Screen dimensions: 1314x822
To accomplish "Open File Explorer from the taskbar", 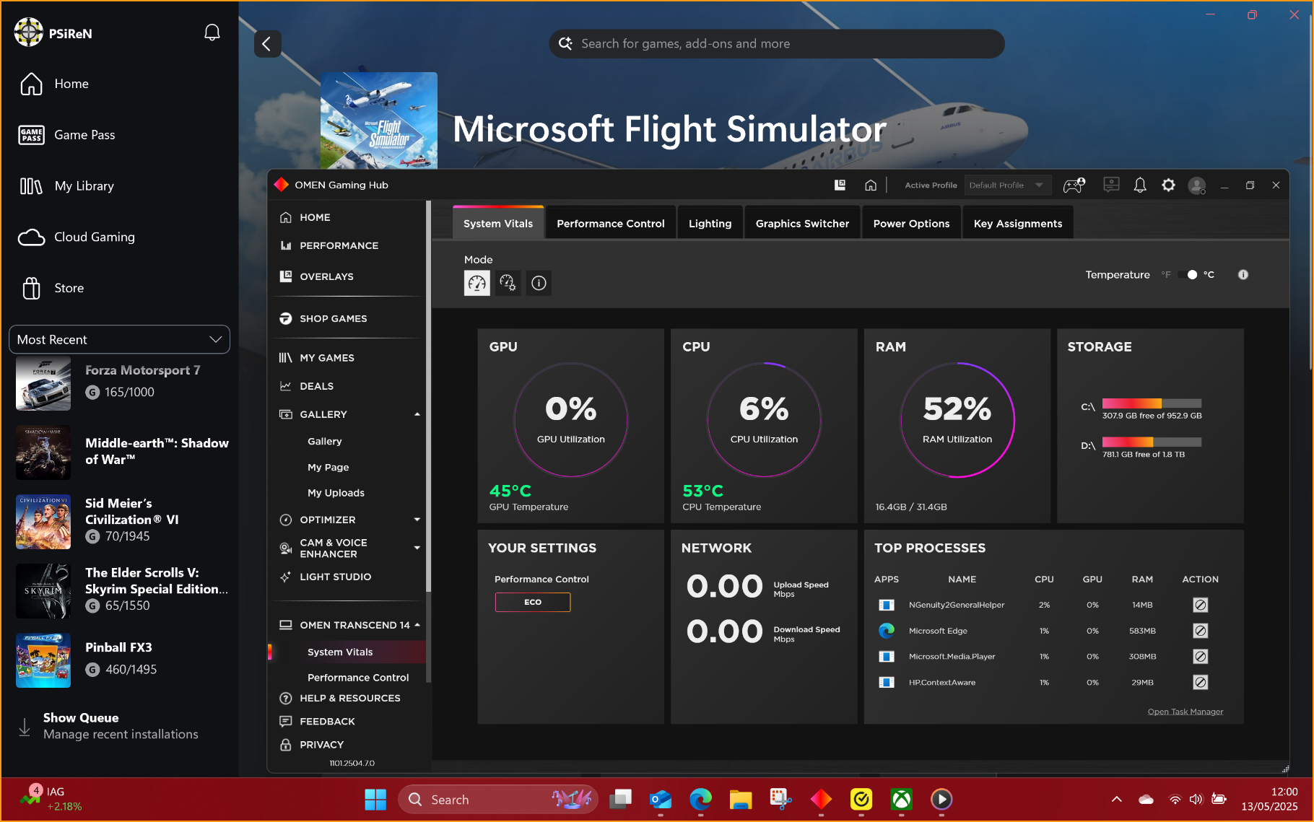I will 740,800.
